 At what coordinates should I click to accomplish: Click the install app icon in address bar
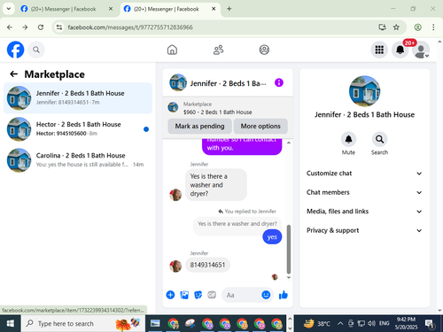coord(382,27)
